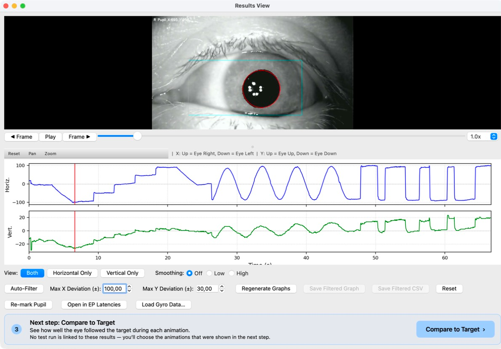Switch view to Vertical Only

pos(123,273)
